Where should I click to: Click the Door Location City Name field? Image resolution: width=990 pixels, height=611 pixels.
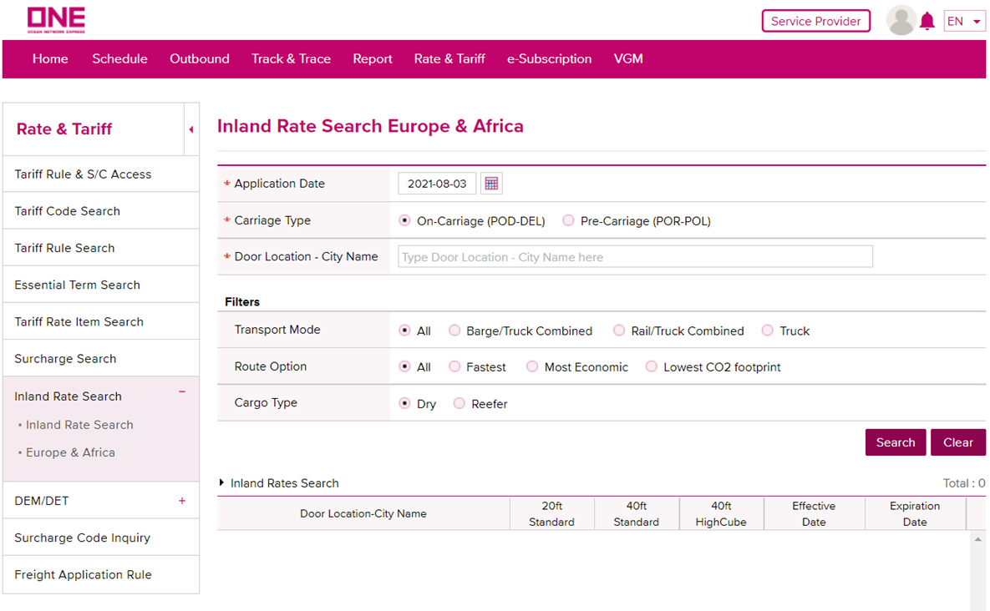(x=635, y=256)
